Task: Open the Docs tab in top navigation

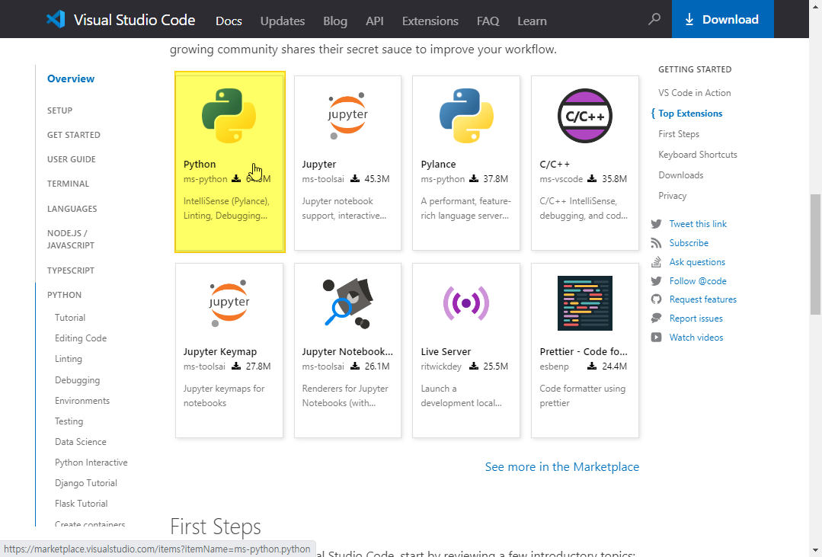Action: [x=229, y=21]
